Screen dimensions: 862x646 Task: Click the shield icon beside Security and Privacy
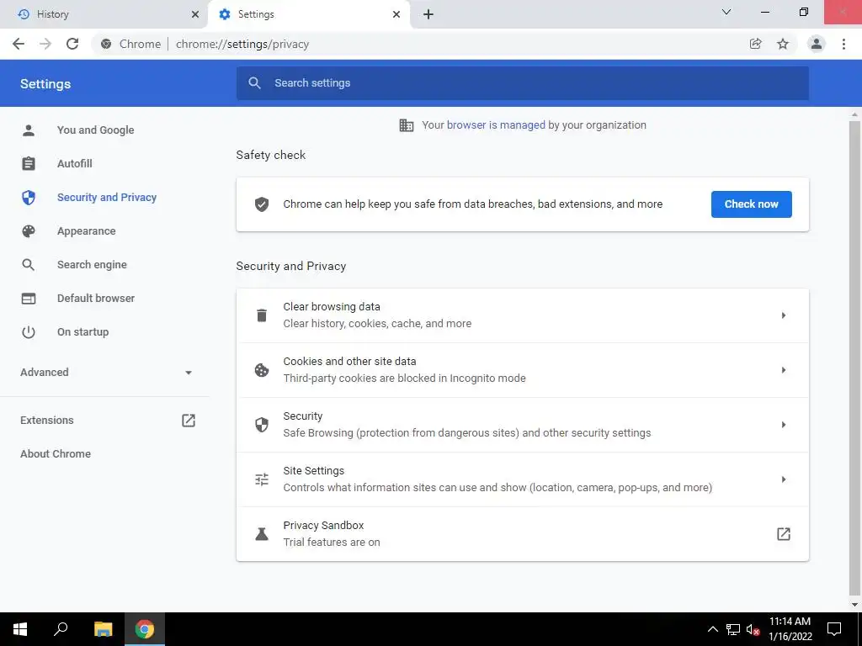[x=29, y=197]
